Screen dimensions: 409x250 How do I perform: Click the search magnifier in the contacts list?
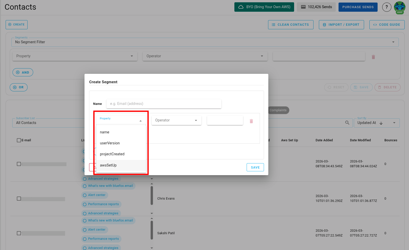347,122
